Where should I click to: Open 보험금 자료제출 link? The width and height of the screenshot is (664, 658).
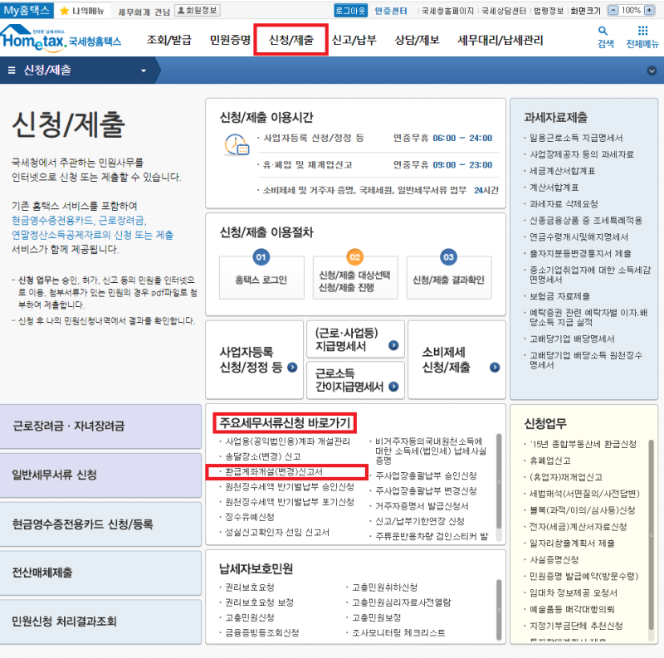pyautogui.click(x=559, y=296)
